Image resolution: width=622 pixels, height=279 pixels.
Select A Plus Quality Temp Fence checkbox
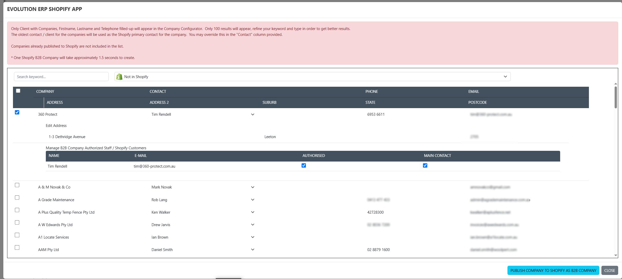(x=17, y=210)
